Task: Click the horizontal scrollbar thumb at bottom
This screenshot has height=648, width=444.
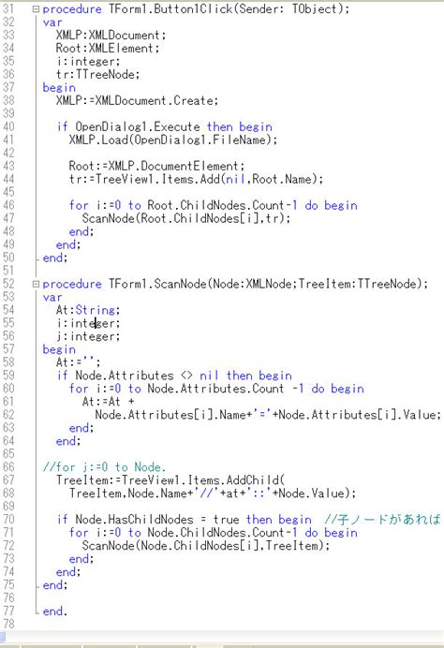Action: pyautogui.click(x=3, y=637)
